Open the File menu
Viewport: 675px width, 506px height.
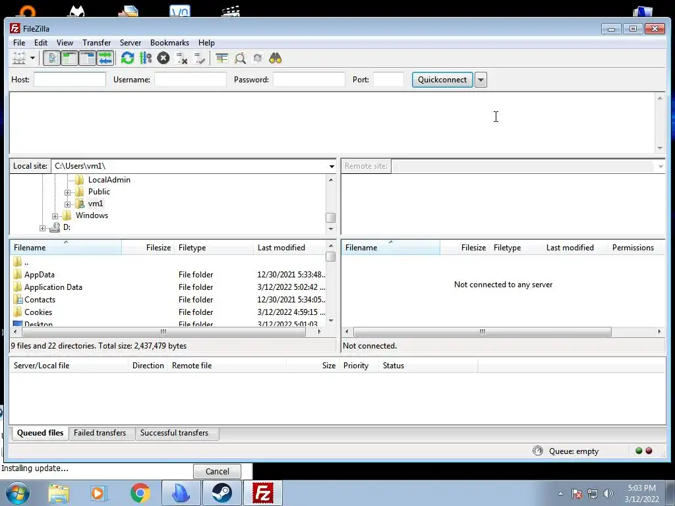pos(19,43)
